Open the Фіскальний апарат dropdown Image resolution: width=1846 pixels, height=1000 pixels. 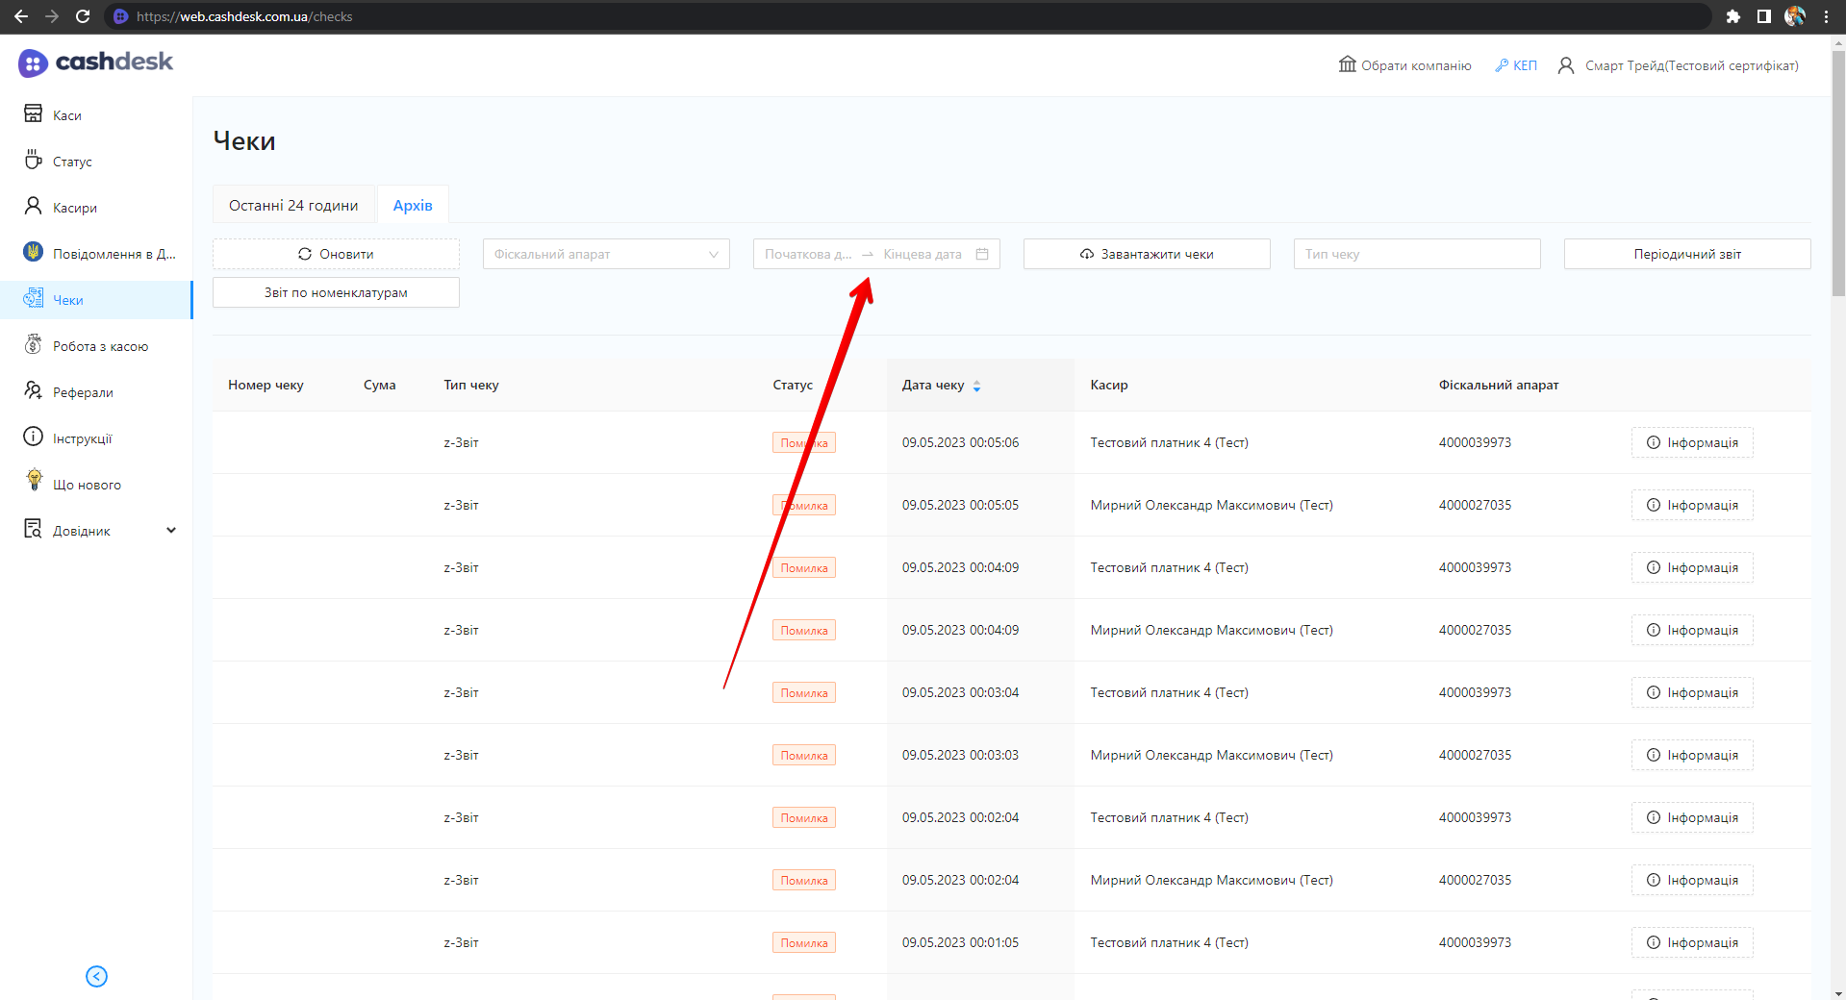(605, 254)
